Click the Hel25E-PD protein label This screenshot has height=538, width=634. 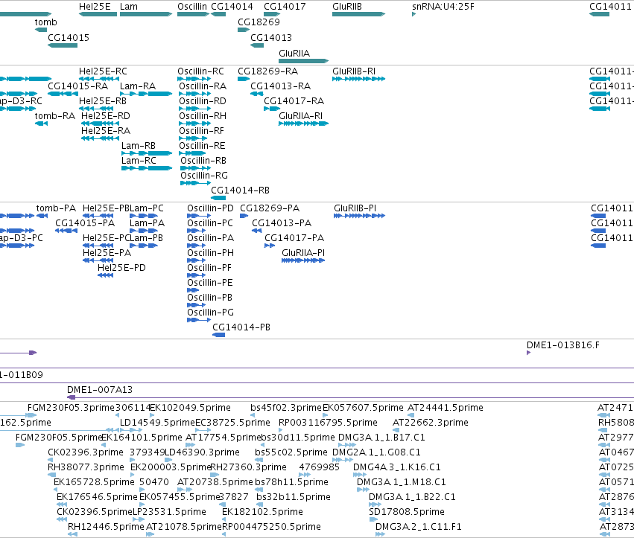(121, 268)
